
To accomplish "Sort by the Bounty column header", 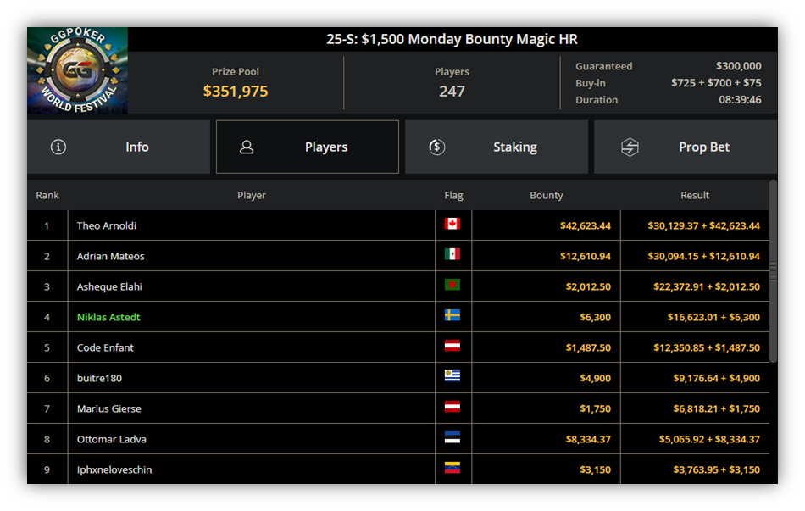I will point(547,195).
